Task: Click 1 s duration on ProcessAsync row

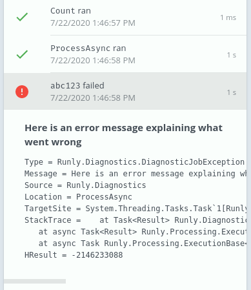Action: pos(232,55)
